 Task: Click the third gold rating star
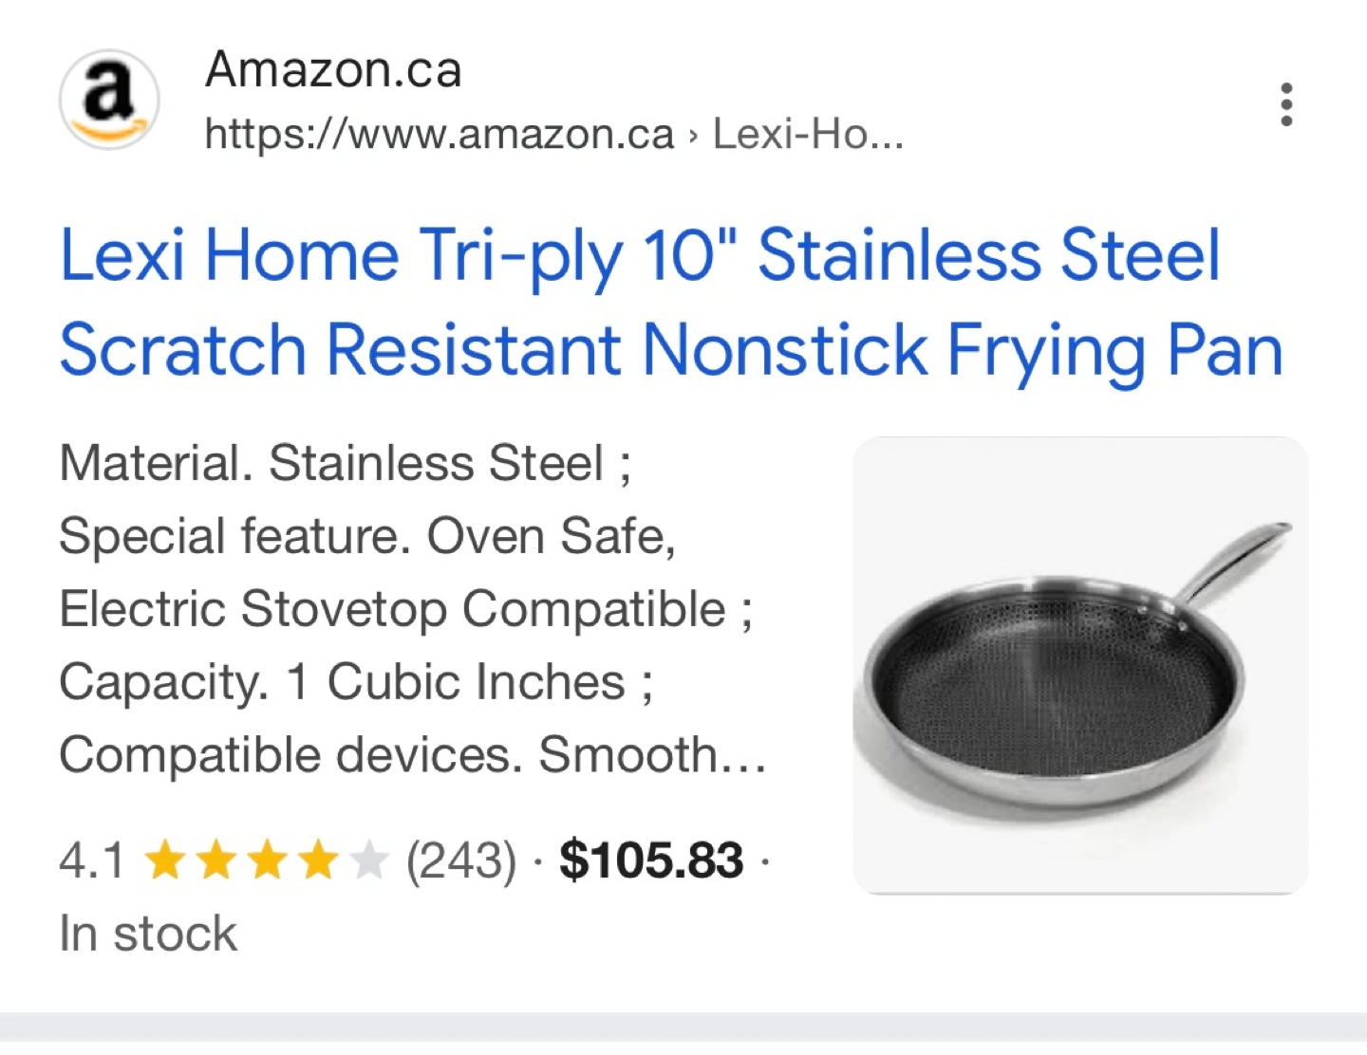click(x=268, y=861)
